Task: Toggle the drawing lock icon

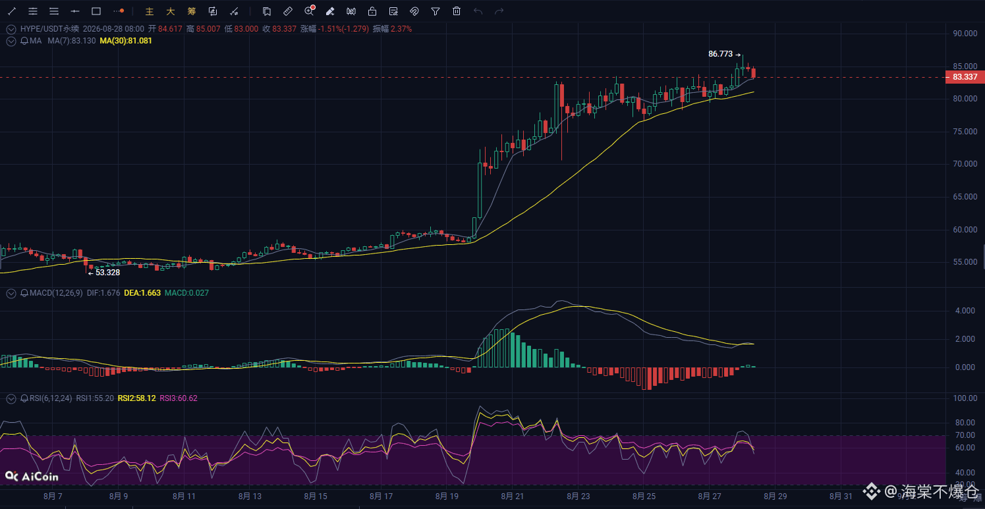Action: (x=372, y=11)
